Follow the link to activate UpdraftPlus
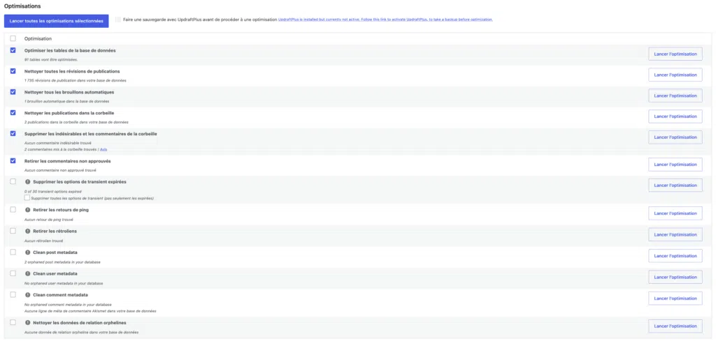Viewport: 716px width, 341px height. pyautogui.click(x=385, y=20)
